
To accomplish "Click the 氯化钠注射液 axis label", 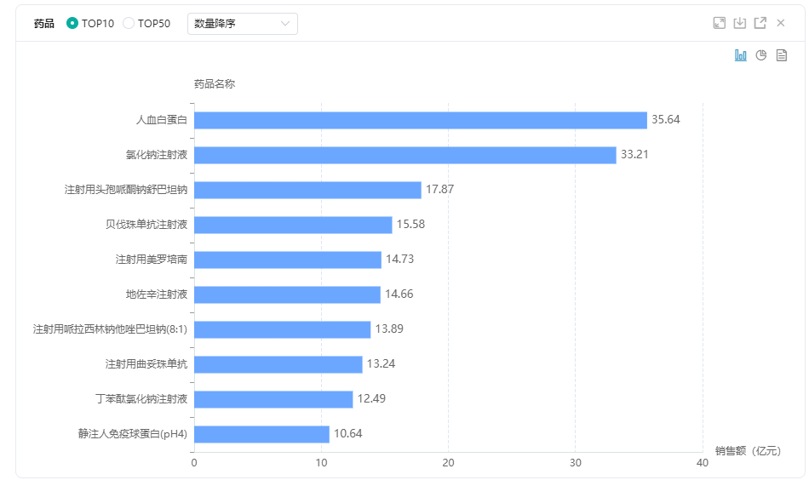I will pyautogui.click(x=157, y=155).
